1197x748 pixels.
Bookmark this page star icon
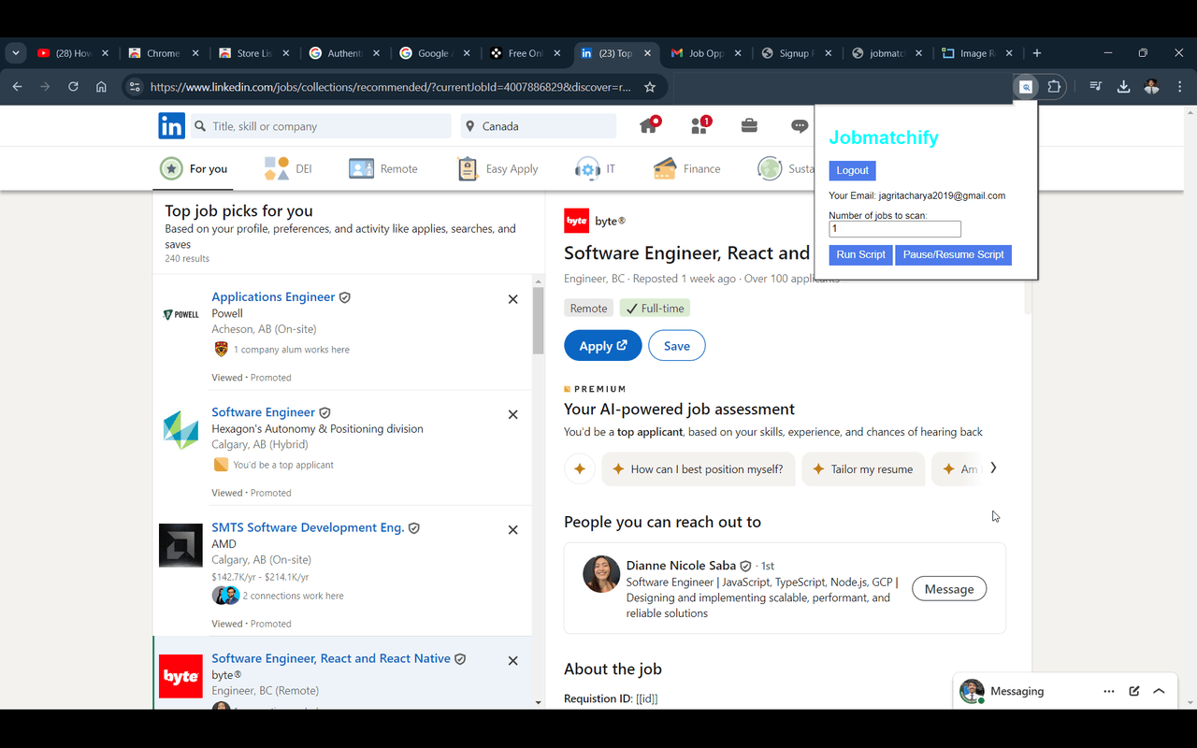pyautogui.click(x=650, y=87)
